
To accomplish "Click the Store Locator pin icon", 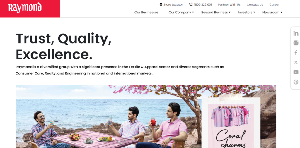I will 161,4.
